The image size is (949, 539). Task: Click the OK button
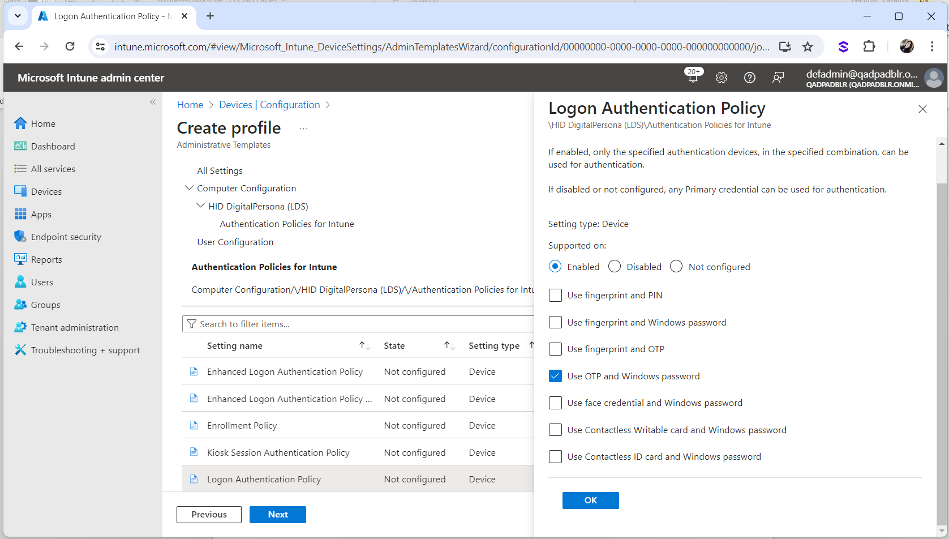coord(590,500)
